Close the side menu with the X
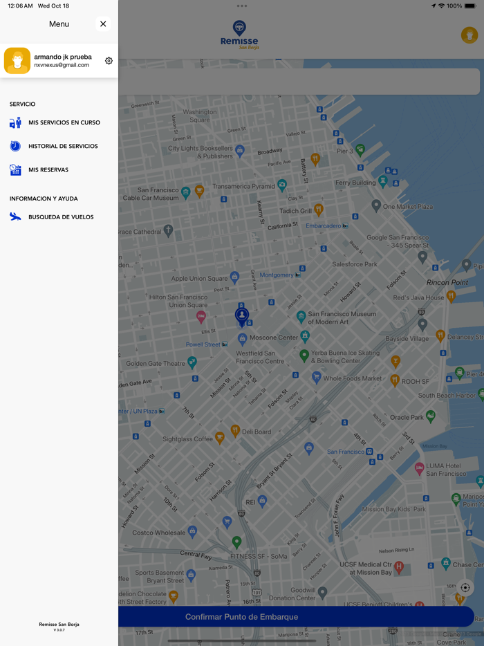The image size is (484, 646). pyautogui.click(x=103, y=24)
